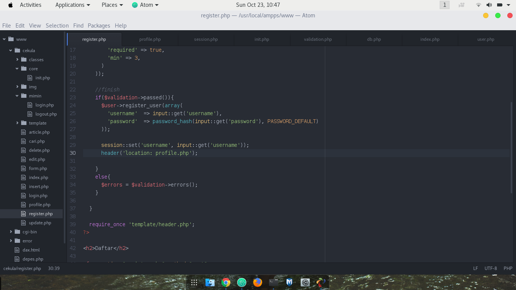The image size is (516, 290).
Task: Open article.php in the tree view
Action: point(39,132)
